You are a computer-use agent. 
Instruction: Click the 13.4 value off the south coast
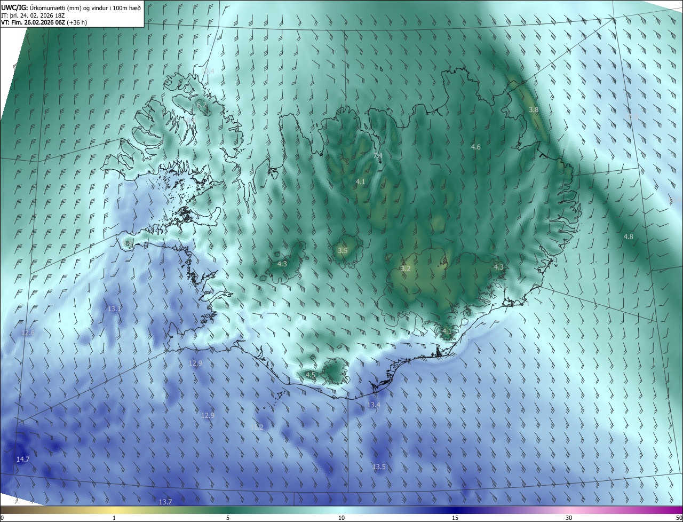click(374, 405)
